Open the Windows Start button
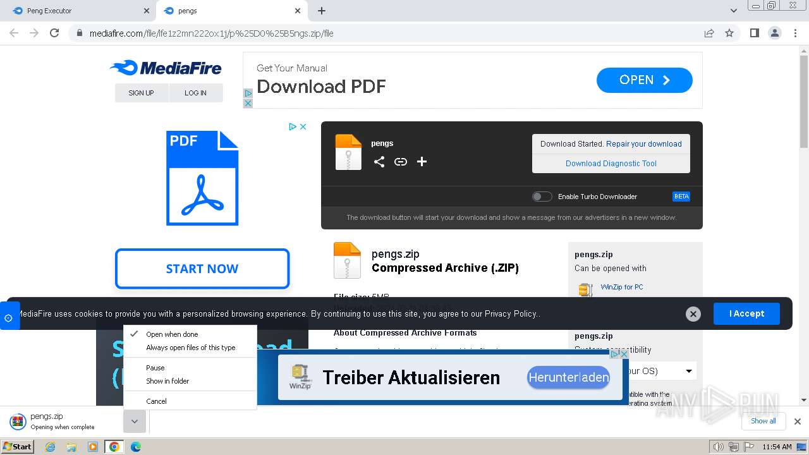The width and height of the screenshot is (809, 455). 18,447
